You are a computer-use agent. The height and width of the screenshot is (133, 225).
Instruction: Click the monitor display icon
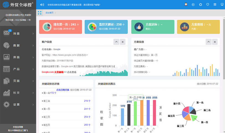pyautogui.click(x=222, y=5)
